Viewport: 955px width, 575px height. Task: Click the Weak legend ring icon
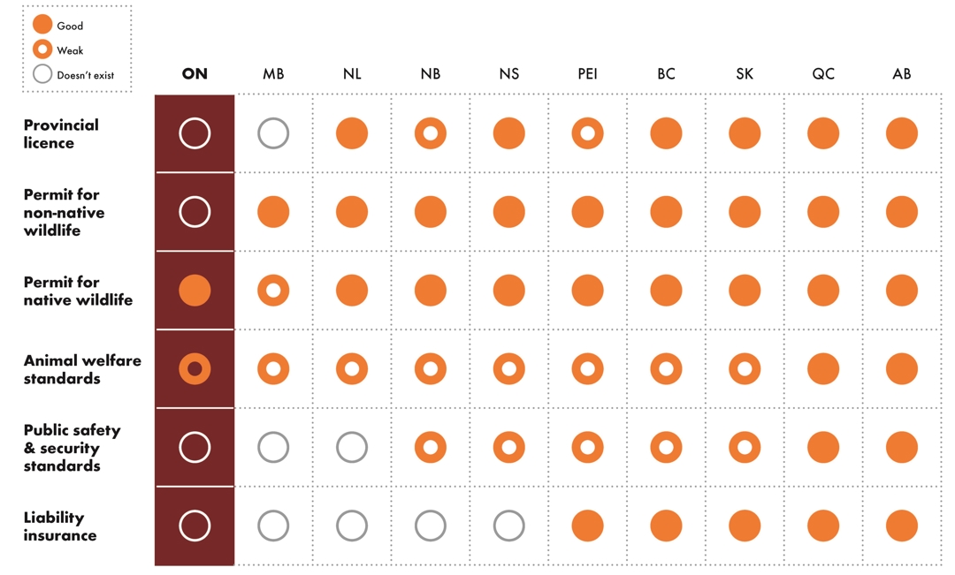(x=42, y=49)
